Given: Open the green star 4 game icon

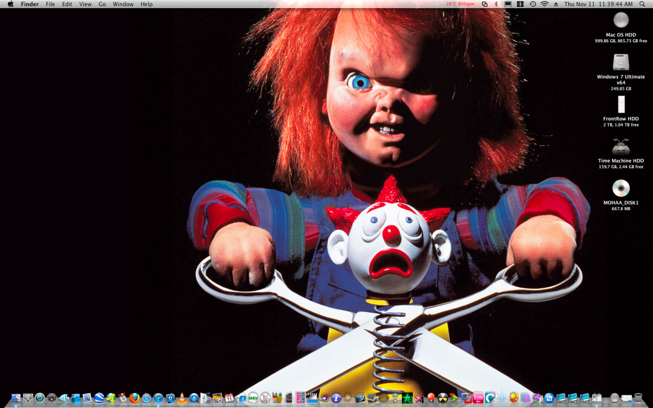Looking at the screenshot, I should coord(407,398).
